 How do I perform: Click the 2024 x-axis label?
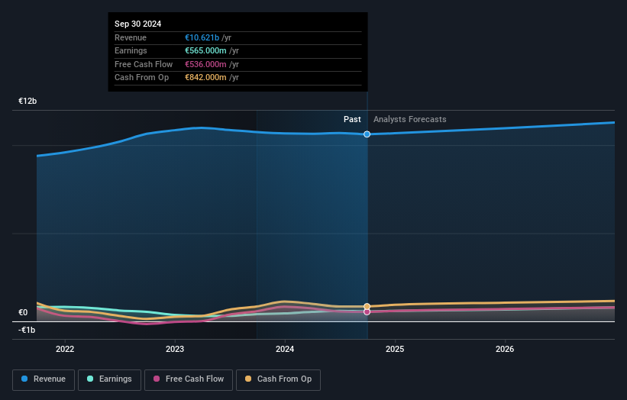(x=285, y=349)
